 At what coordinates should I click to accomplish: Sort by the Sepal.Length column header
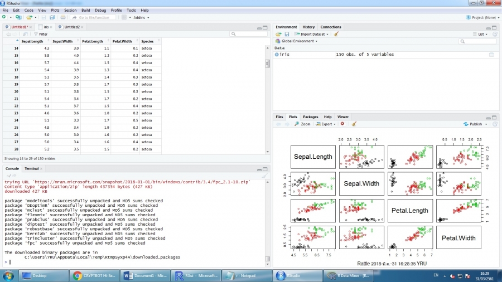tap(35, 42)
